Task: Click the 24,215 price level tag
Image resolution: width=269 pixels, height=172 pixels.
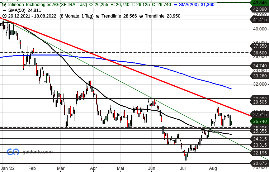Action: pos(260,139)
